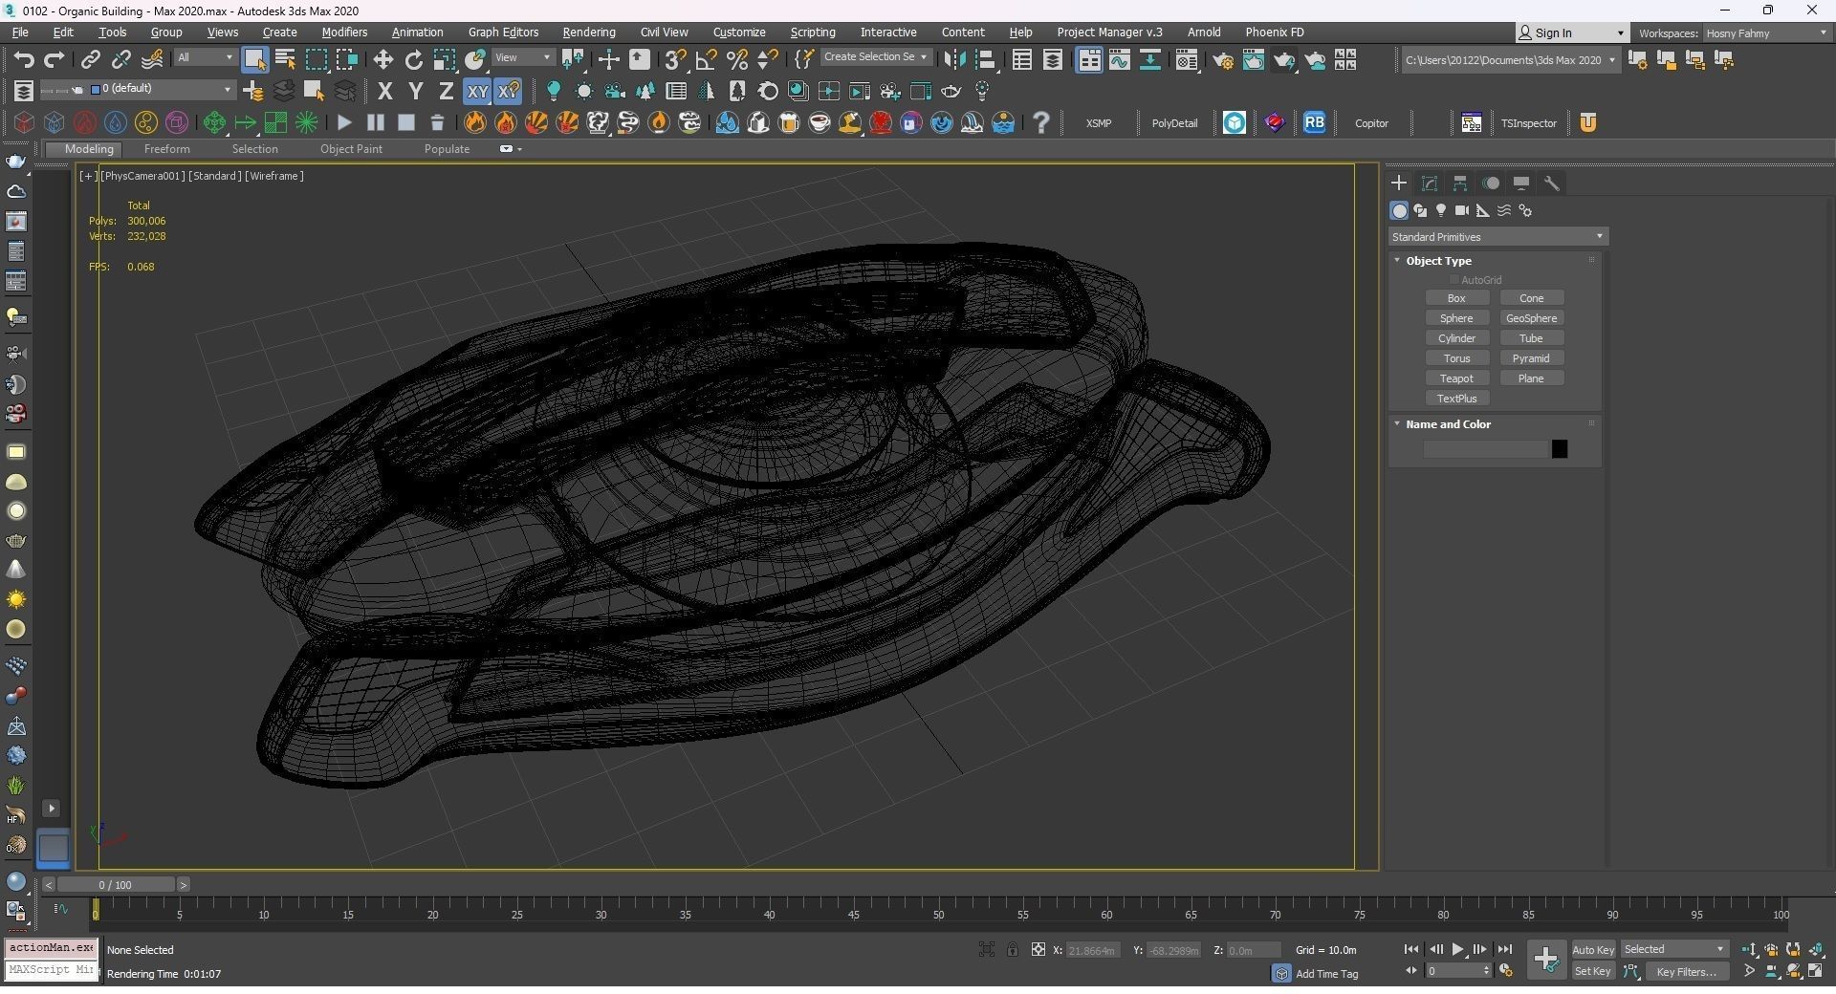Viewport: 1836px width, 994px height.
Task: Go to the end frame
Action: [1504, 949]
